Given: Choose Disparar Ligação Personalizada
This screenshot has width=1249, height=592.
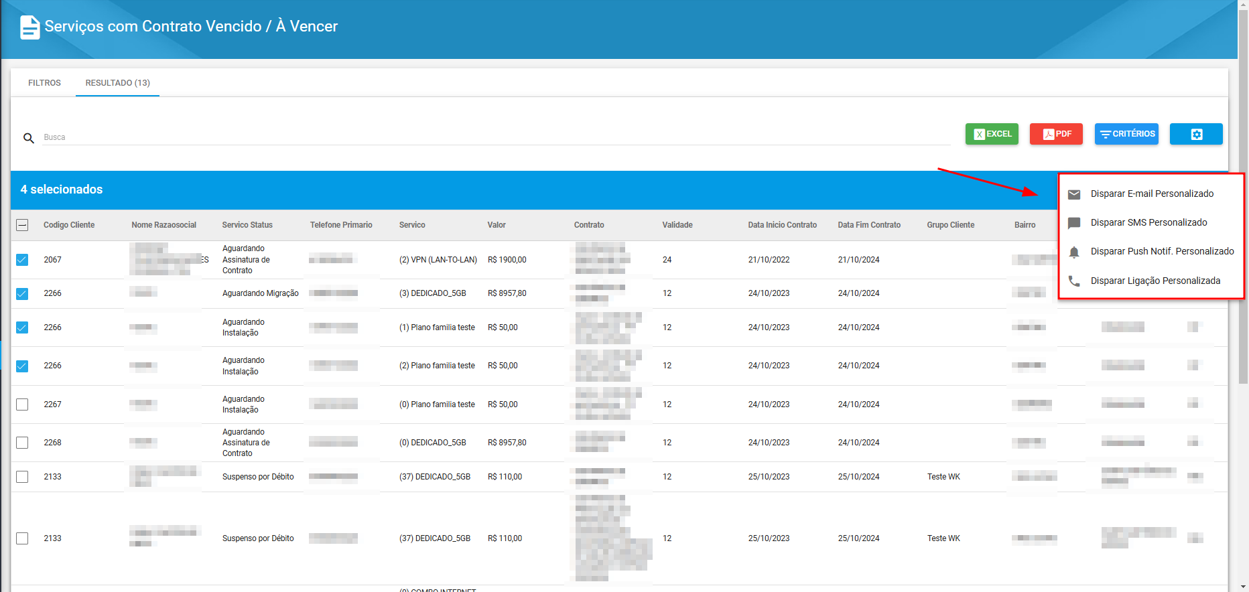Looking at the screenshot, I should [x=1151, y=281].
